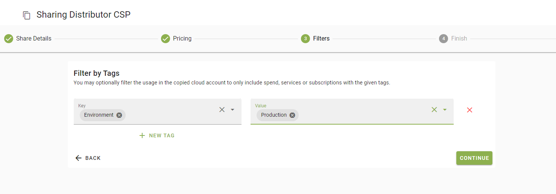556x194 pixels.
Task: Delete the tag filter row with red X
Action: (469, 110)
